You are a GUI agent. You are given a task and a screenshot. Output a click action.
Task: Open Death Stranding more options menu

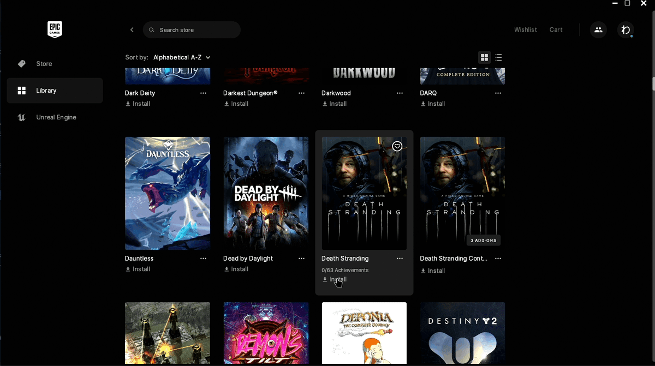point(400,259)
